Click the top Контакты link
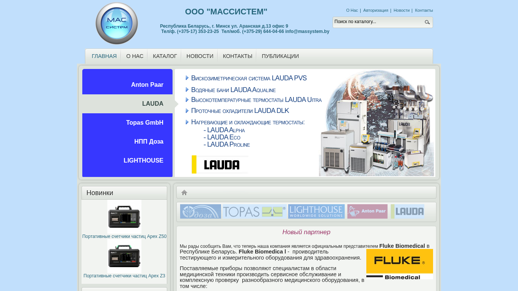The height and width of the screenshot is (291, 518). tap(424, 10)
